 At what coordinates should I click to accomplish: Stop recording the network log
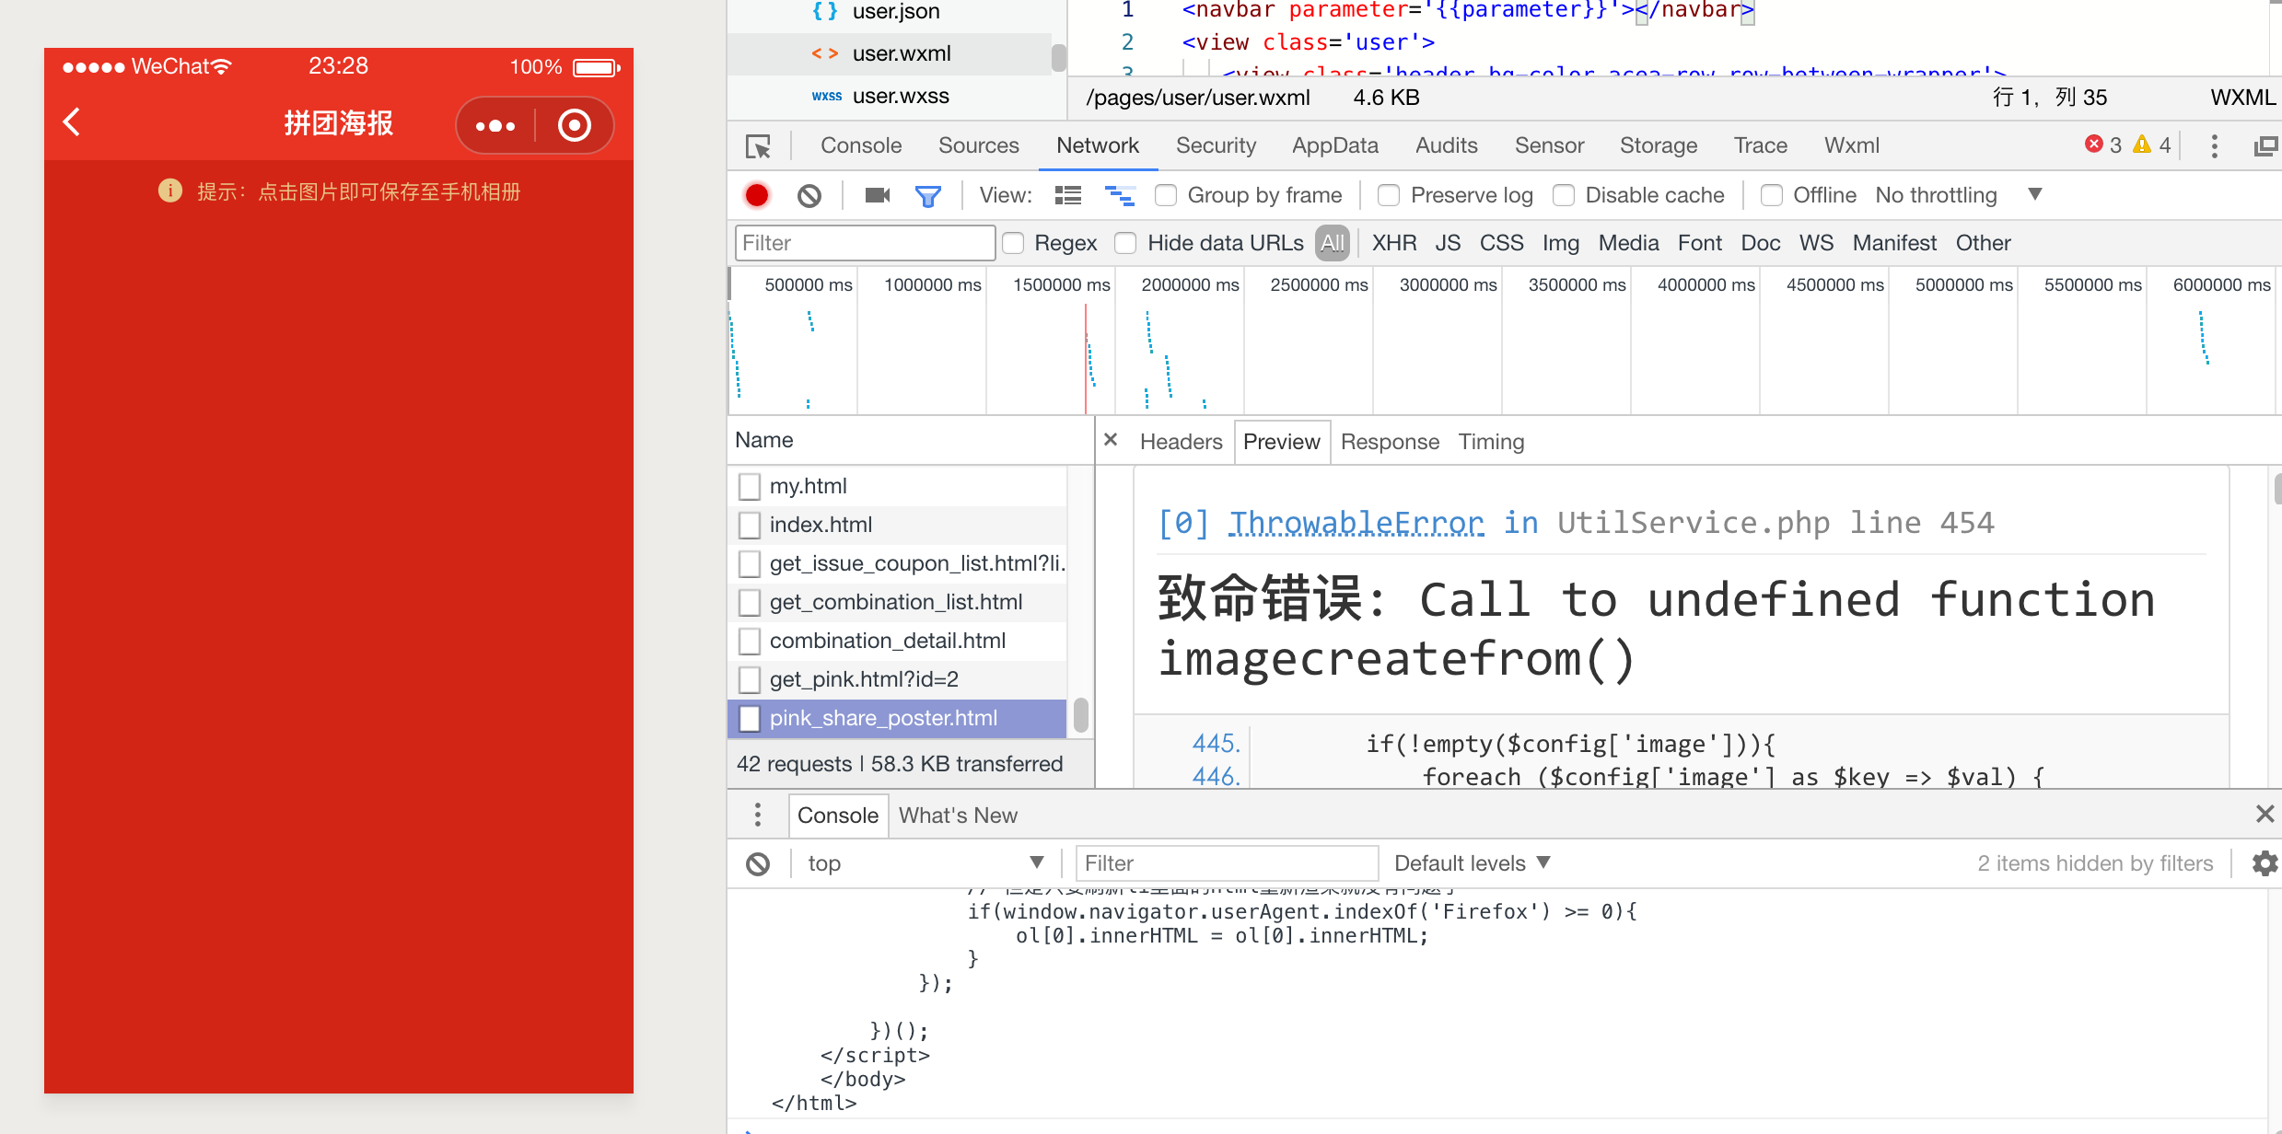tap(756, 195)
